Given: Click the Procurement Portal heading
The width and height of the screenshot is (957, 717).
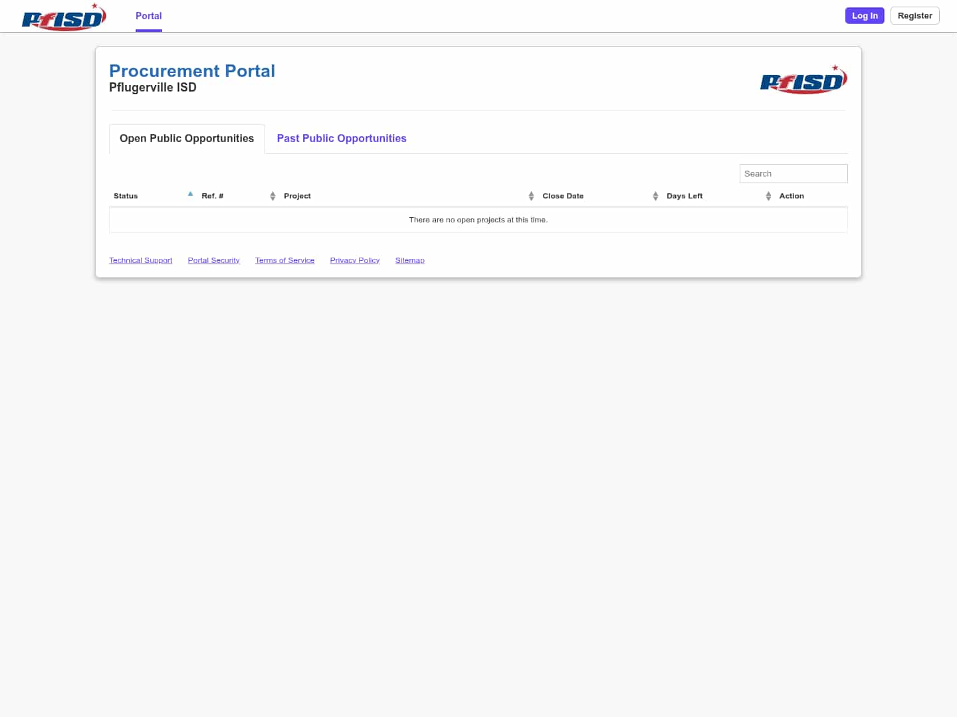Looking at the screenshot, I should coord(192,71).
